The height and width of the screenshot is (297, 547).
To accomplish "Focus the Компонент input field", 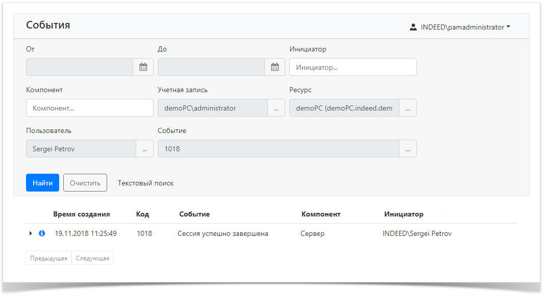I will (x=89, y=108).
